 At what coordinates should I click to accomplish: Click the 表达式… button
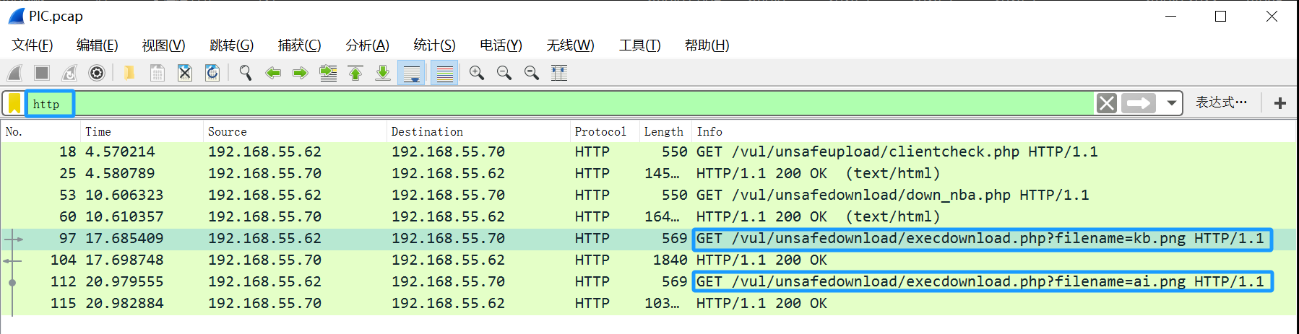point(1221,103)
